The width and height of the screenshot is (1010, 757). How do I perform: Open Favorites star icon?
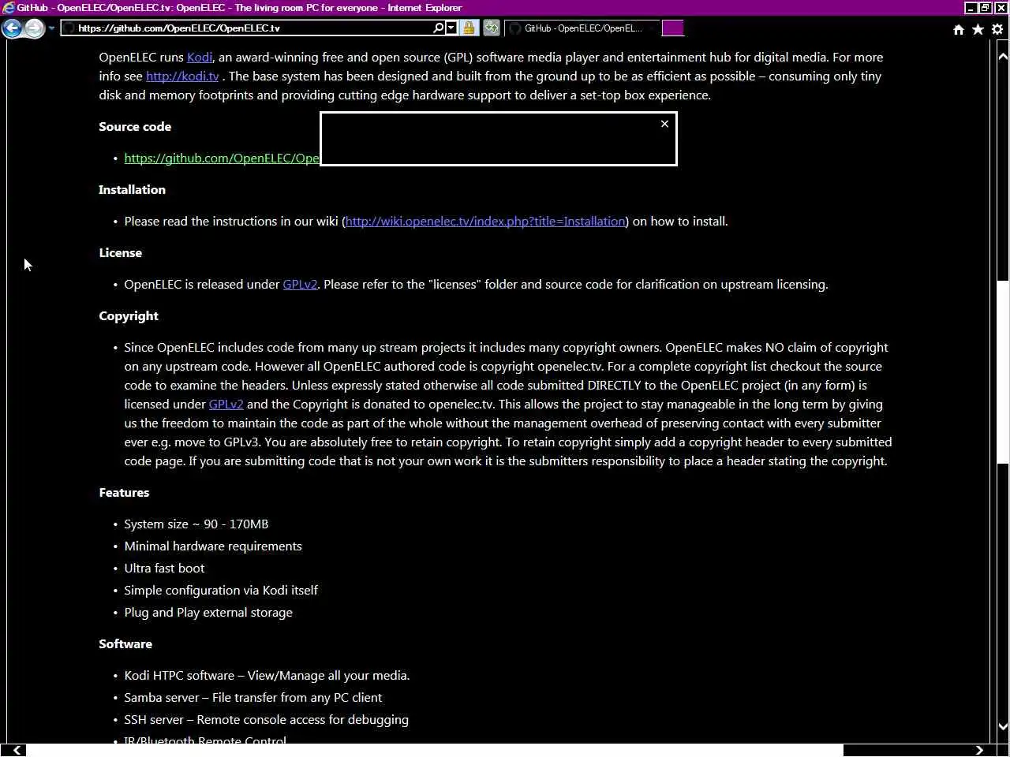pyautogui.click(x=978, y=29)
